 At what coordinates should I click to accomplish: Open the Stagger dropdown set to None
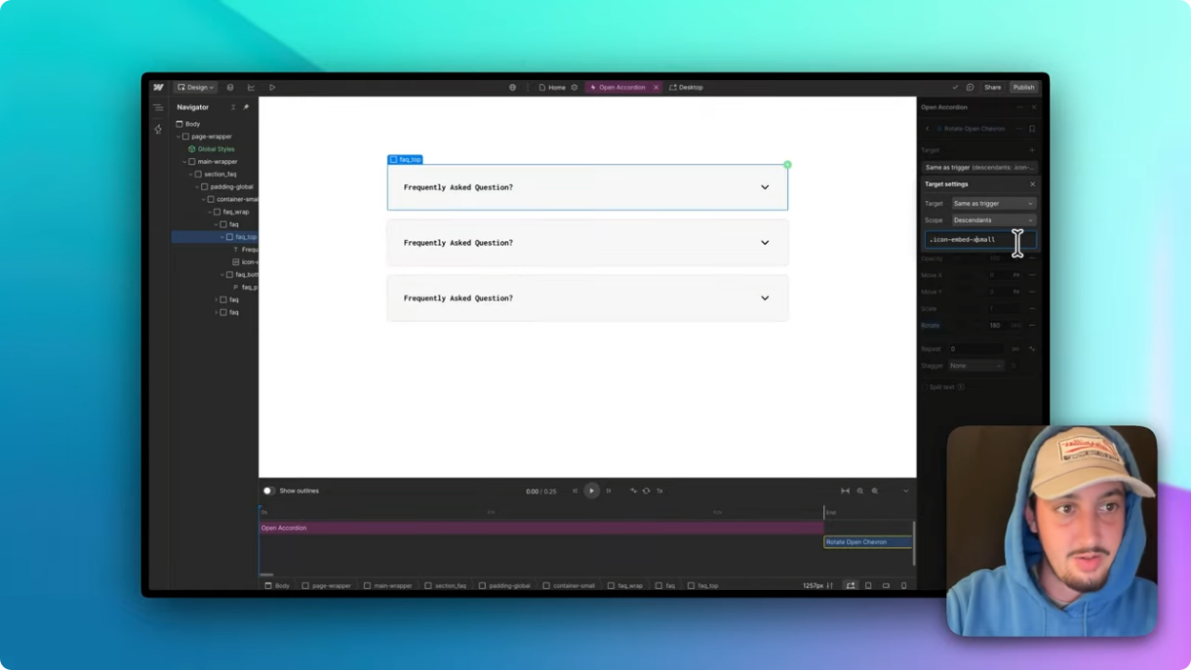pos(976,365)
